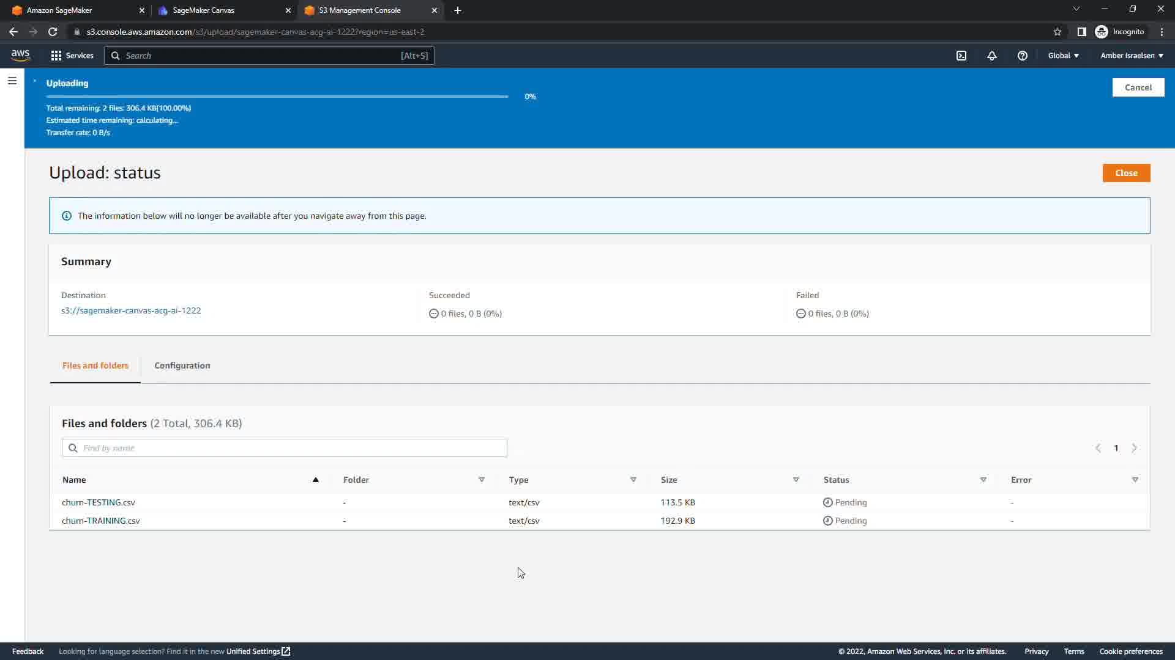Focus the Find by name field
The image size is (1175, 660).
(x=285, y=448)
